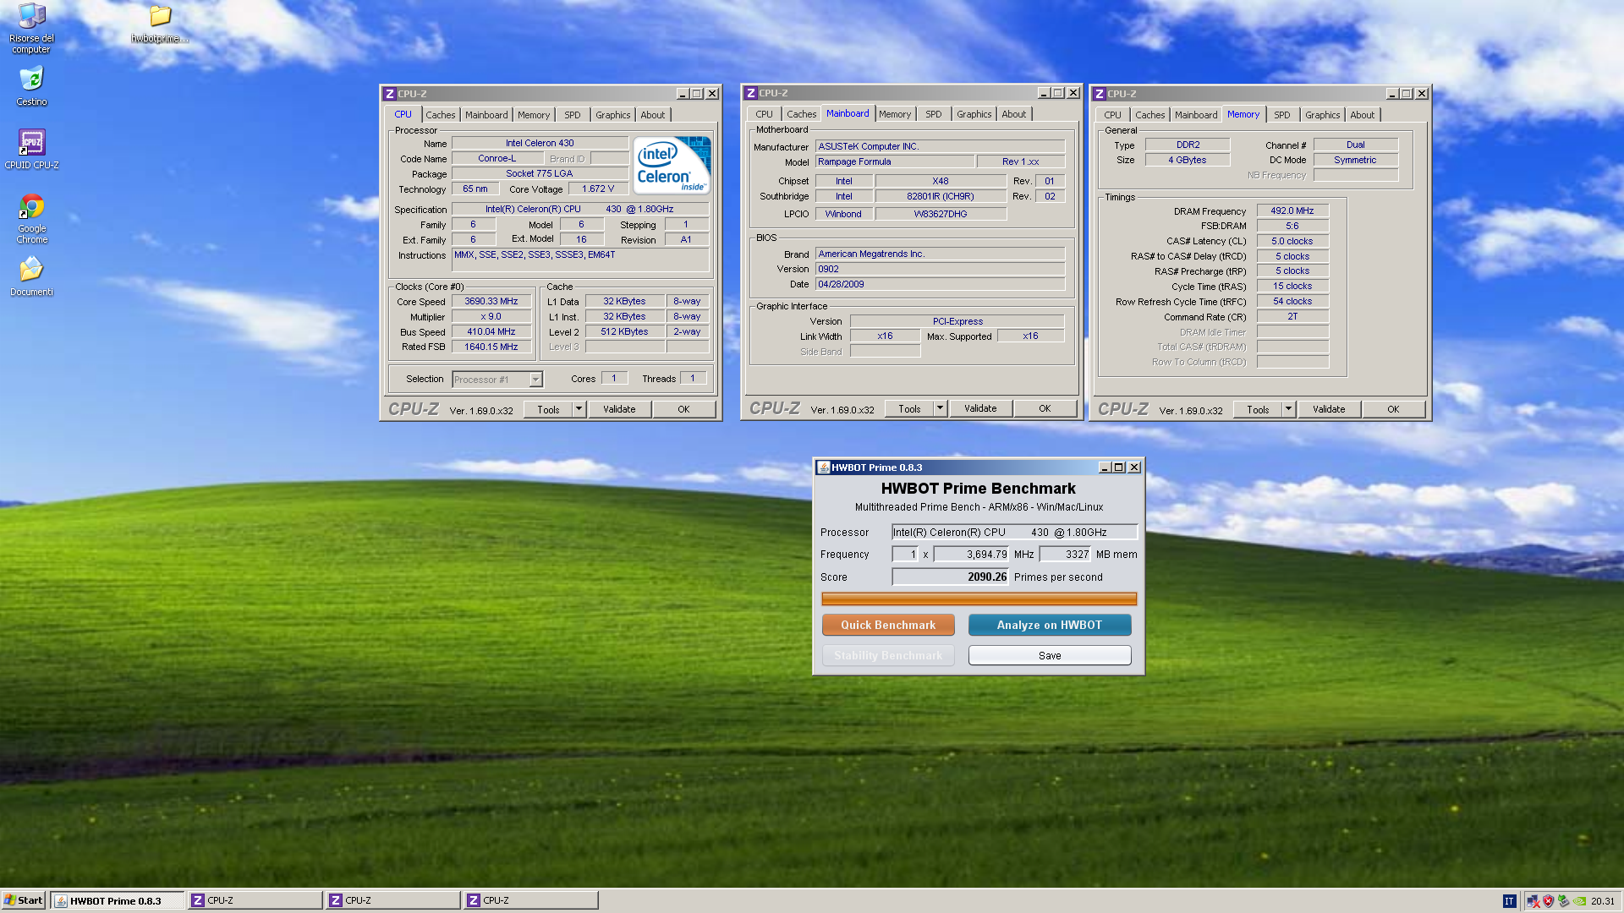Click Validate in left CPU-Z window
Screen dimensions: 1624x913
619,409
